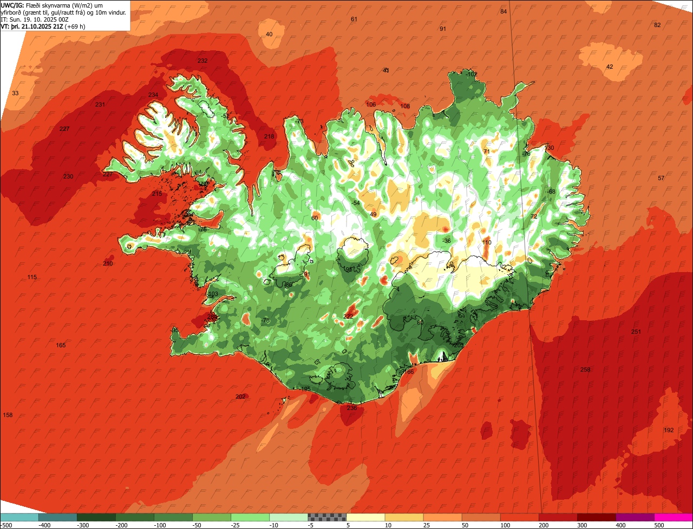Select the flux value 230
Viewport: 693px width, 529px height.
click(68, 177)
